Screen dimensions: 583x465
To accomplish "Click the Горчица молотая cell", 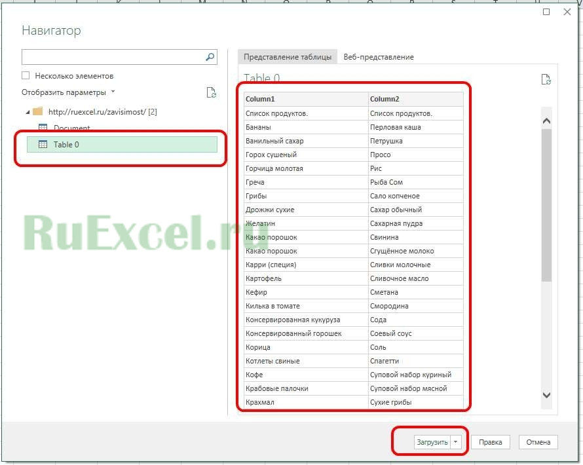I will (306, 168).
